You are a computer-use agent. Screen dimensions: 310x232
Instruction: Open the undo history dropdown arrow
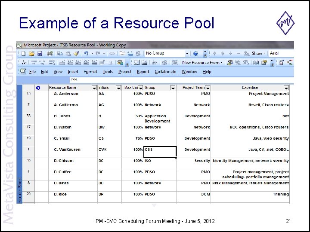coord(92,54)
